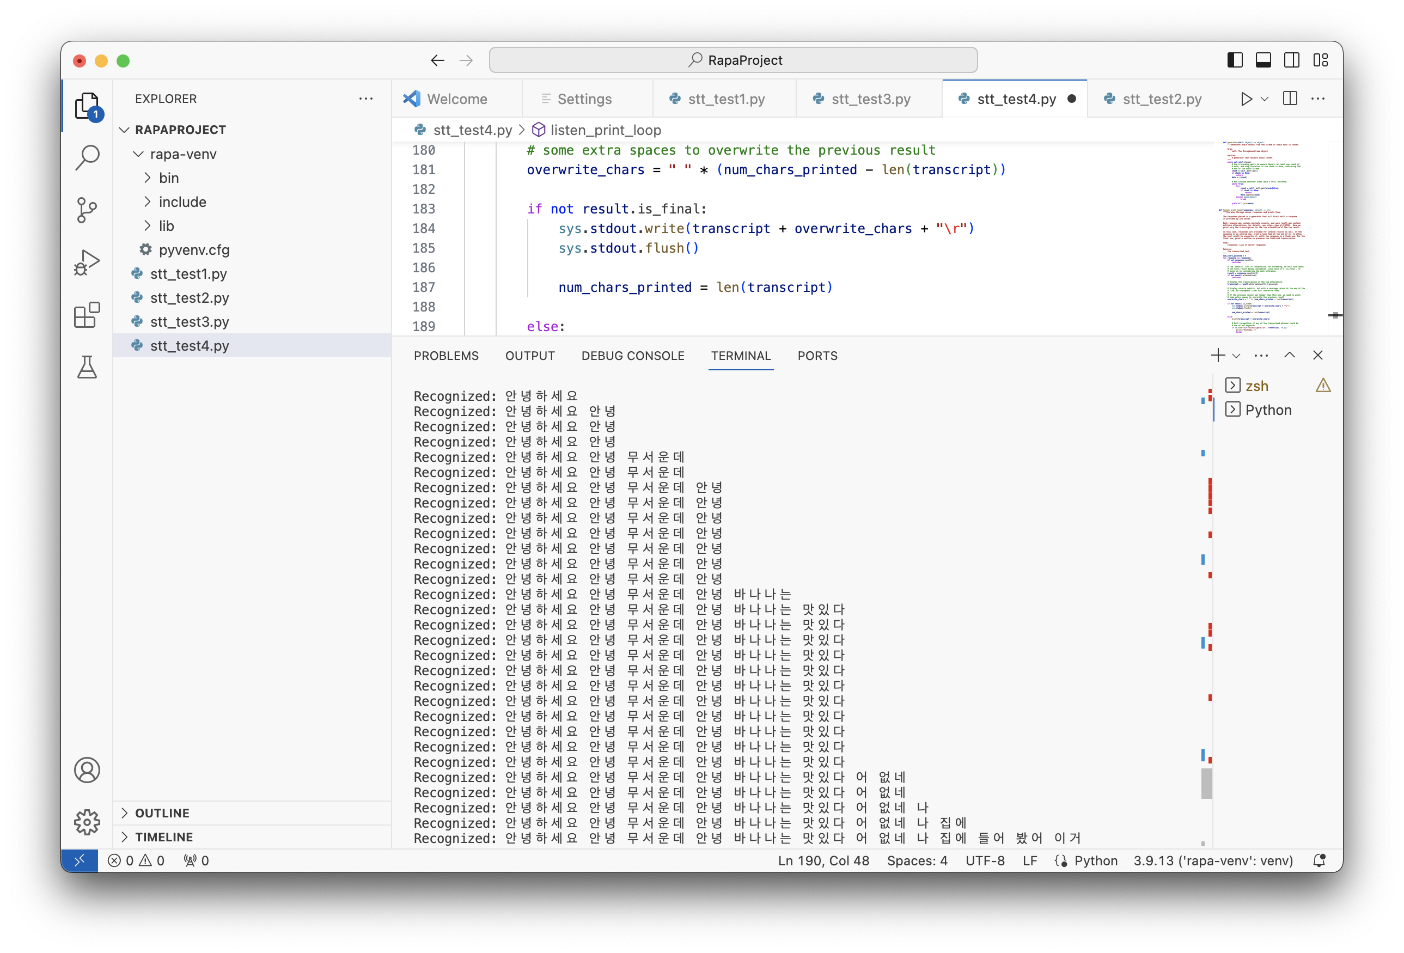Click the RapaProject command center search box

pos(733,60)
